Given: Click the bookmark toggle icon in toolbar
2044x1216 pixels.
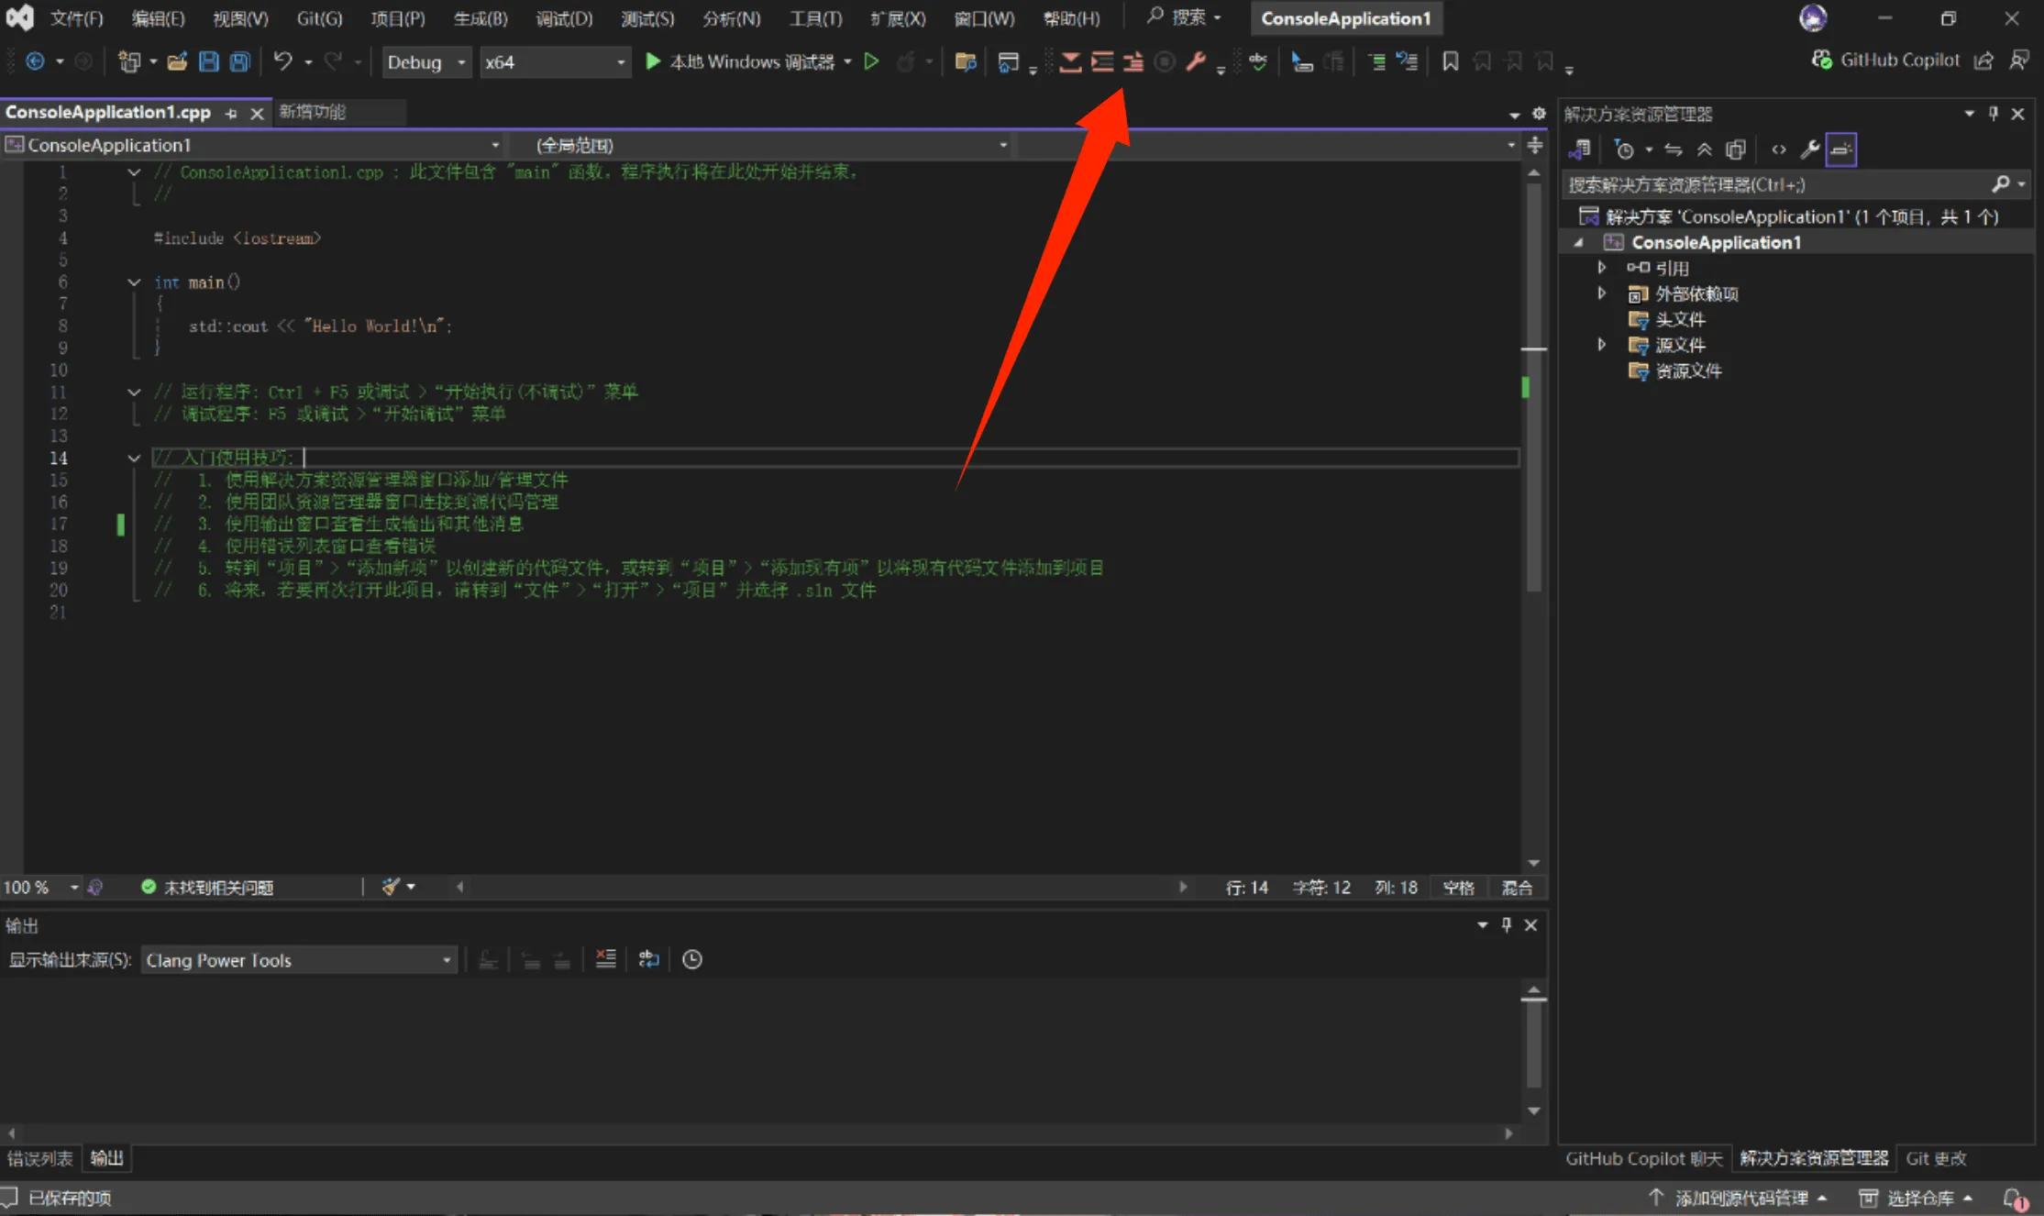Looking at the screenshot, I should (x=1450, y=61).
